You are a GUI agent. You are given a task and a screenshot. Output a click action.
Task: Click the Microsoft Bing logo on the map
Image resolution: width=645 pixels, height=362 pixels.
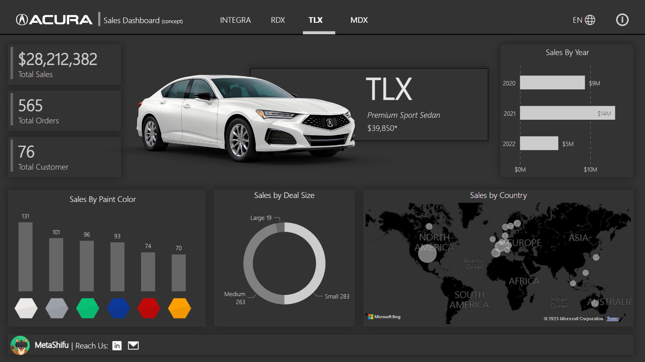point(383,316)
